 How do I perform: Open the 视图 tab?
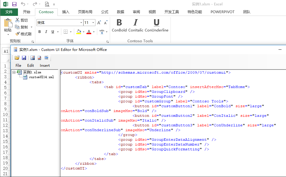click(x=152, y=12)
